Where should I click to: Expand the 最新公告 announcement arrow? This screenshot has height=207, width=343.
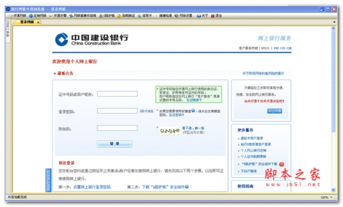pos(55,73)
